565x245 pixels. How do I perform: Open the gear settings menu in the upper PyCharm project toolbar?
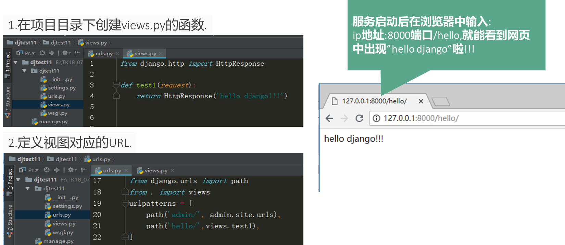(x=66, y=53)
